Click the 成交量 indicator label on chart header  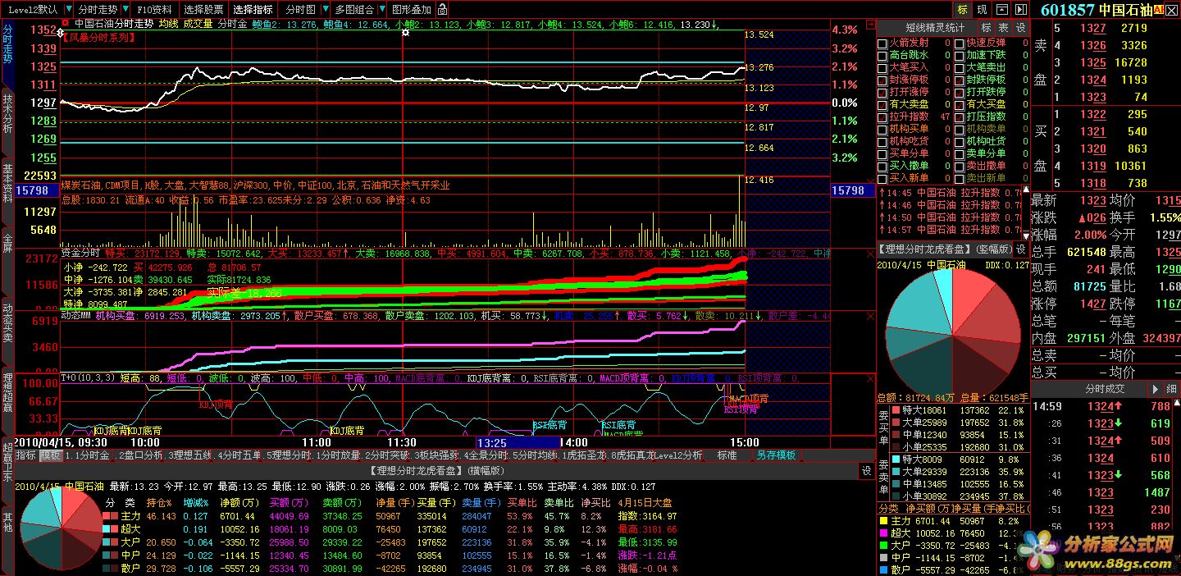coord(197,24)
